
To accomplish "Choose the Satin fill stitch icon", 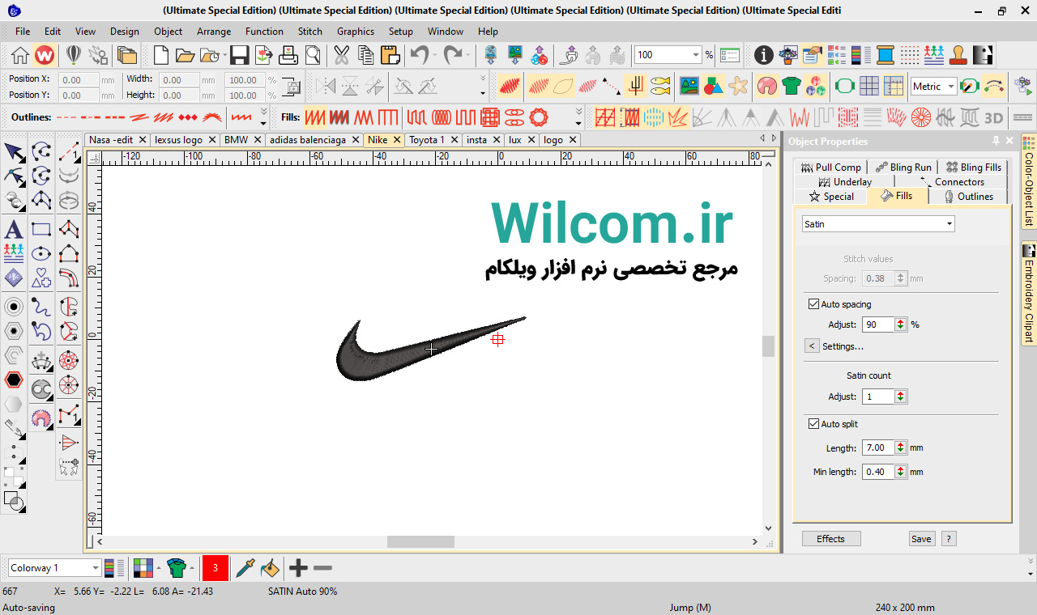I will click(315, 117).
